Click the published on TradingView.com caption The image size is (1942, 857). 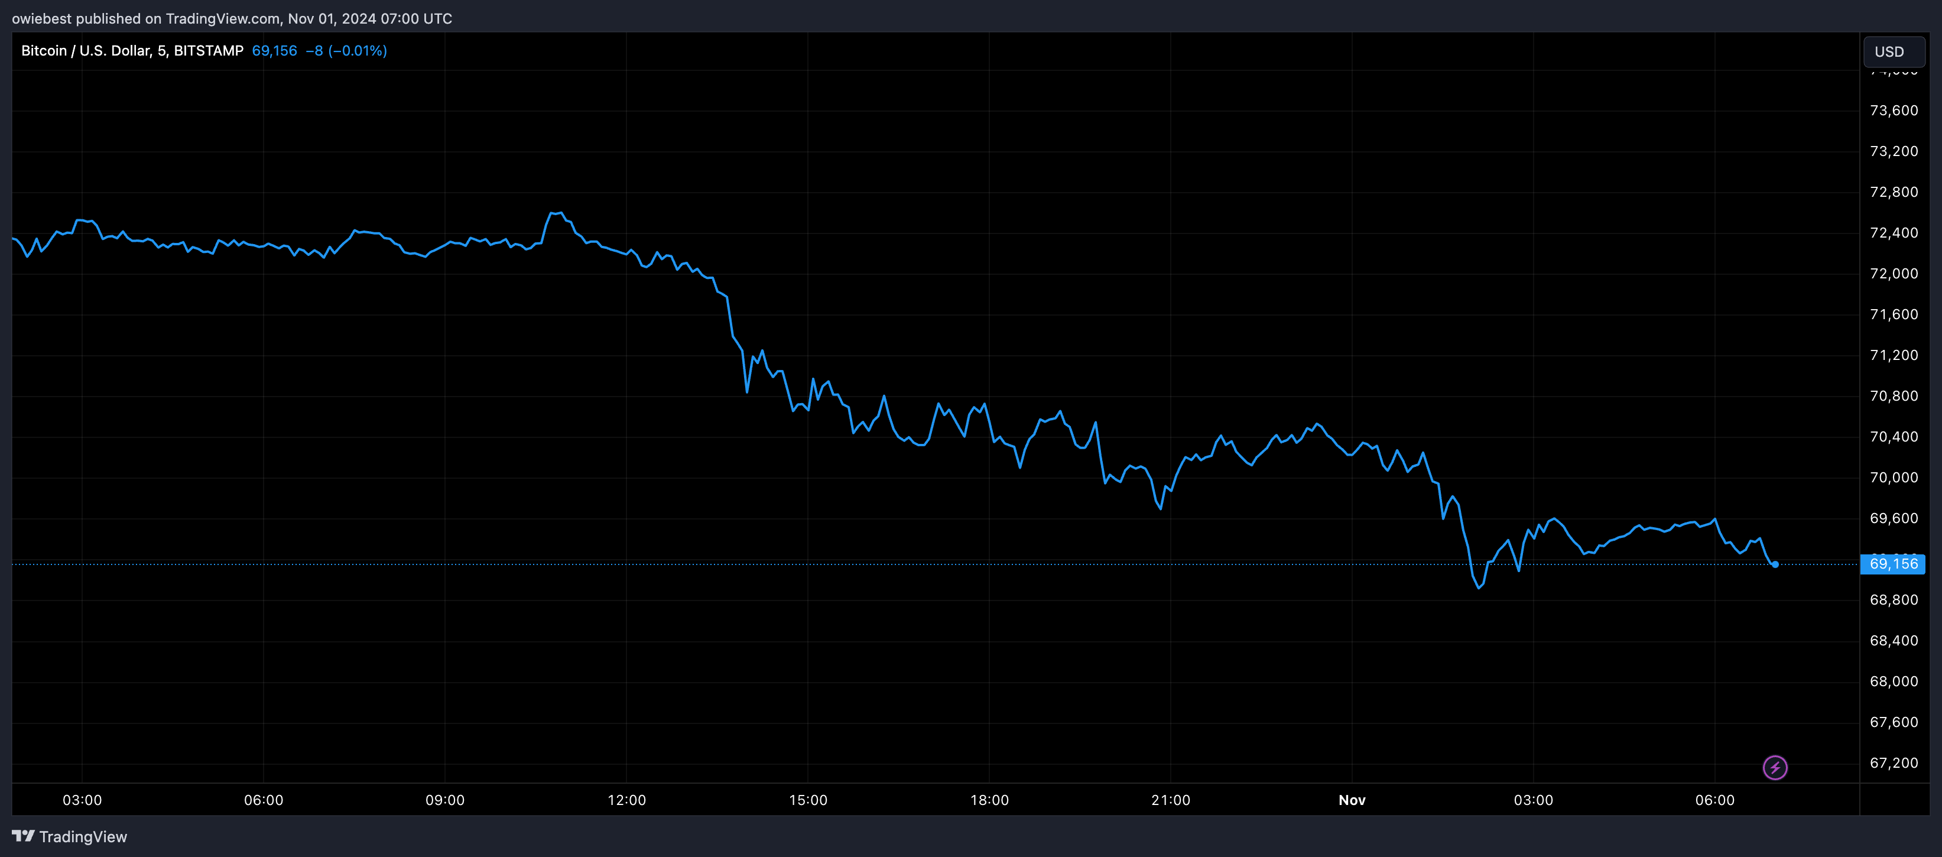pos(232,18)
